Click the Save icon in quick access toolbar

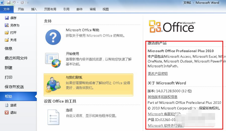(9, 3)
